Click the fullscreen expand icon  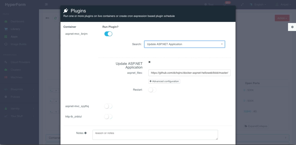pos(242,4)
